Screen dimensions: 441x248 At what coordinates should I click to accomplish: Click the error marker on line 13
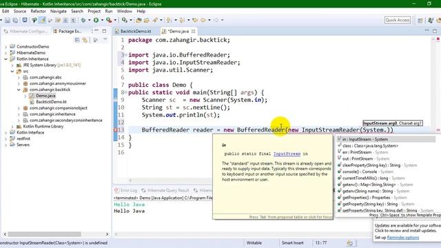pyautogui.click(x=115, y=130)
